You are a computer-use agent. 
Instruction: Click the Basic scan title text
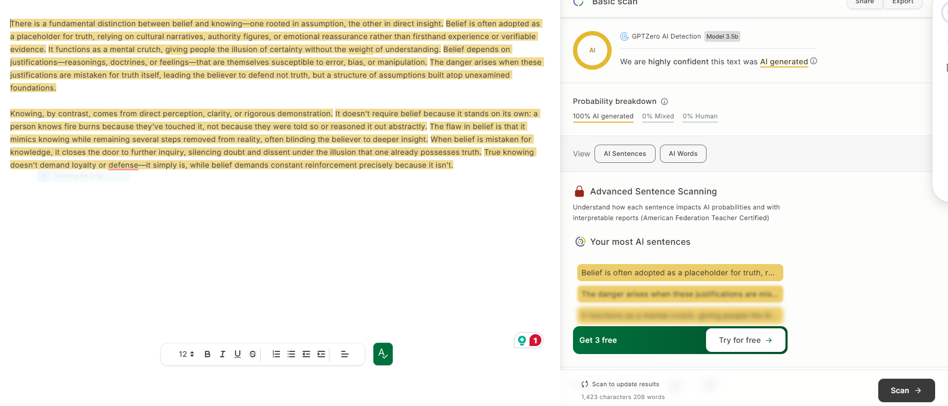click(x=615, y=3)
